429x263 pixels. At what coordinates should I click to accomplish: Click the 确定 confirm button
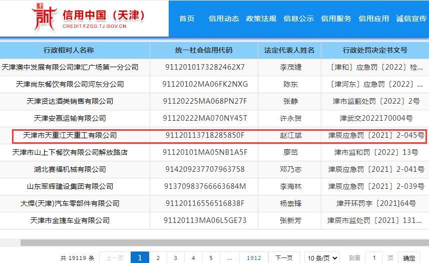pos(409,258)
